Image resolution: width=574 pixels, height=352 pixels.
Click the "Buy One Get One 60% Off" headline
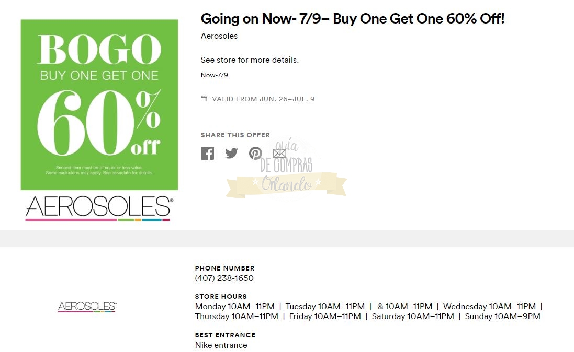click(x=352, y=19)
